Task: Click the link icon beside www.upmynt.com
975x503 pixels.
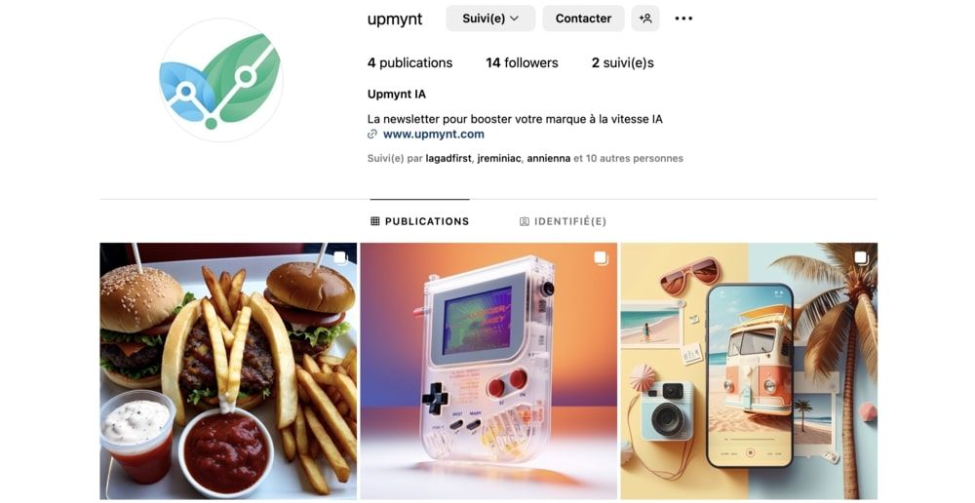Action: tap(372, 135)
